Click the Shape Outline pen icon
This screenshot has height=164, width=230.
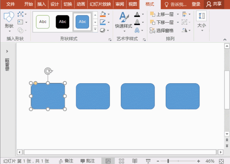(x=103, y=23)
